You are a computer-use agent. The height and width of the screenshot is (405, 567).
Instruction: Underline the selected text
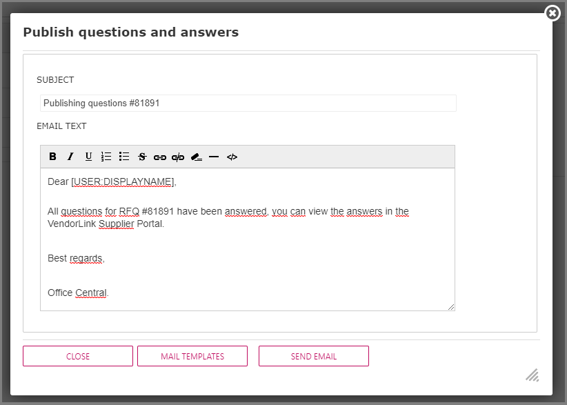88,157
